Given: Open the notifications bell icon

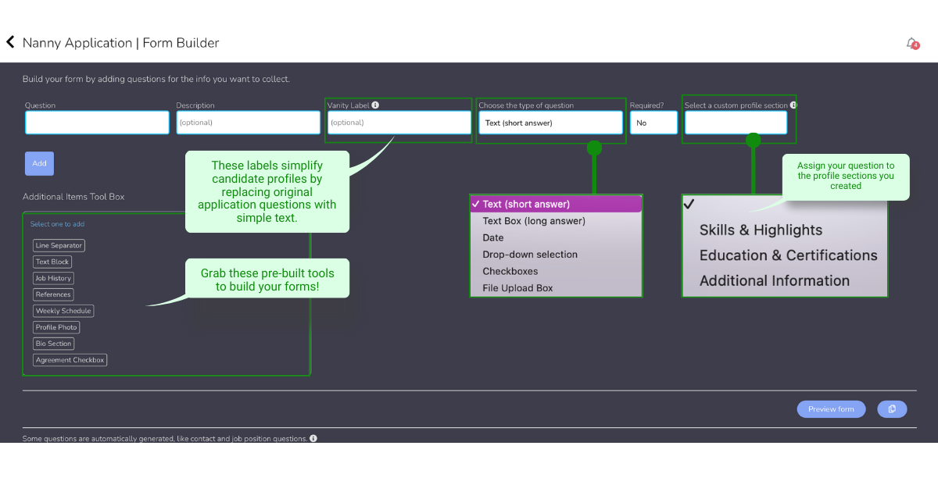Looking at the screenshot, I should [911, 43].
